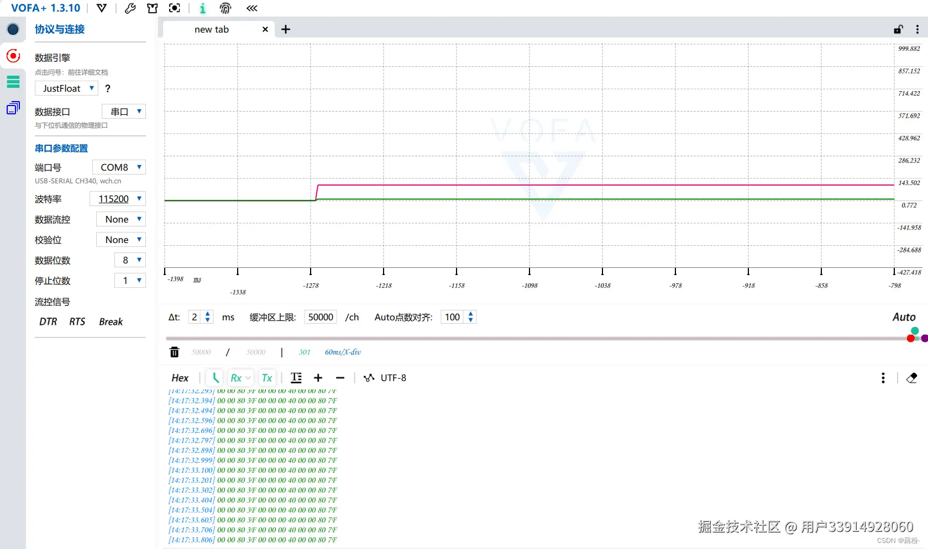Image resolution: width=928 pixels, height=549 pixels.
Task: Click the UTF-8 encoding label
Action: point(394,378)
